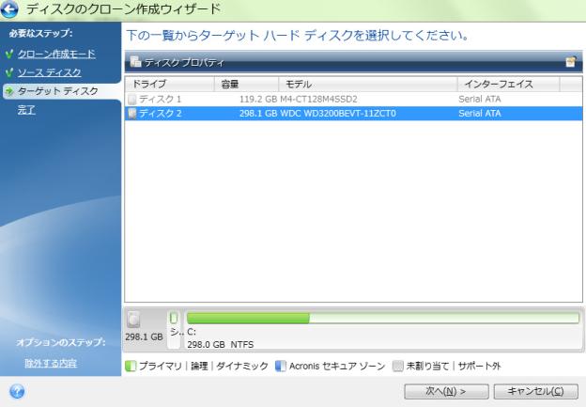This screenshot has height=407, width=586.
Task: Click Serial ATA in ディスク 2 row
Action: [480, 114]
